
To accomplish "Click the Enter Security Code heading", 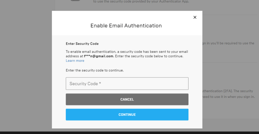I will click(82, 44).
